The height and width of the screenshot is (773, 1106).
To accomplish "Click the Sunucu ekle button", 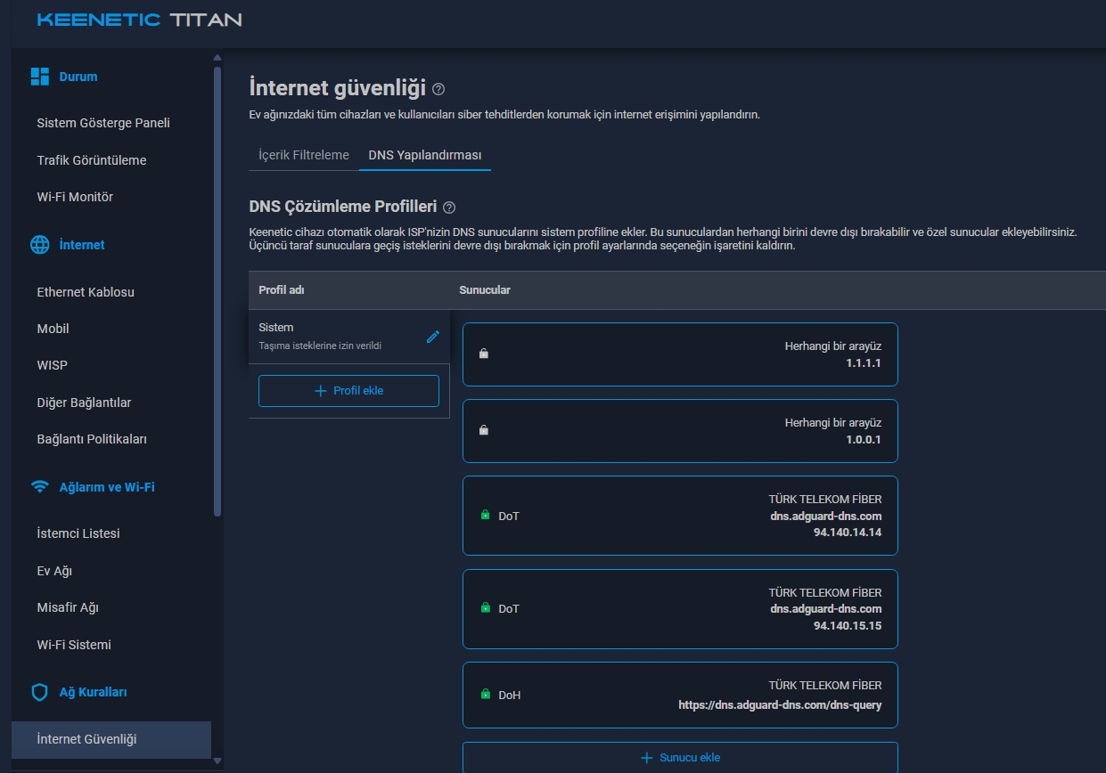I will 680,758.
